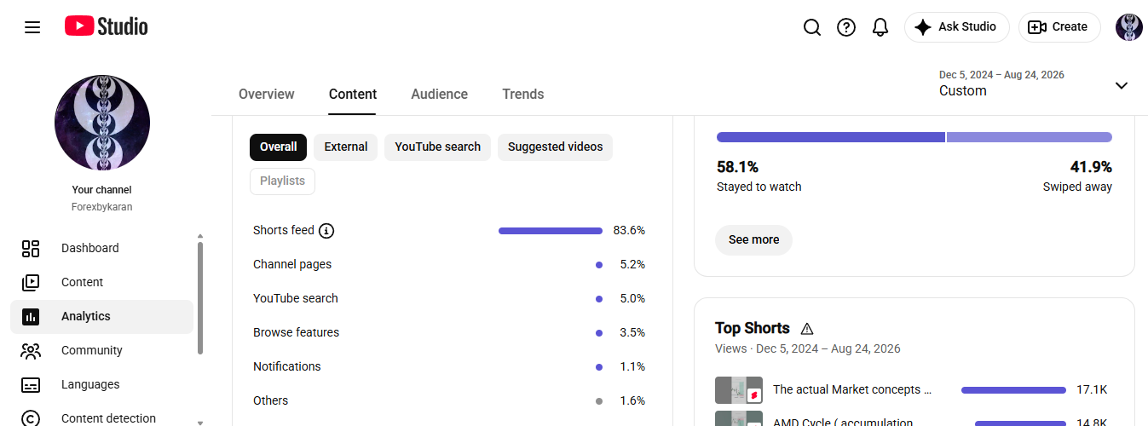The image size is (1148, 426).
Task: Click the 17.1K views value
Action: click(1092, 390)
